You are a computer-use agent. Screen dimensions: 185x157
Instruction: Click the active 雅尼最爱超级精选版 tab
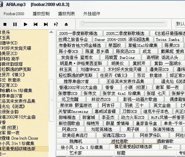(x=135, y=147)
